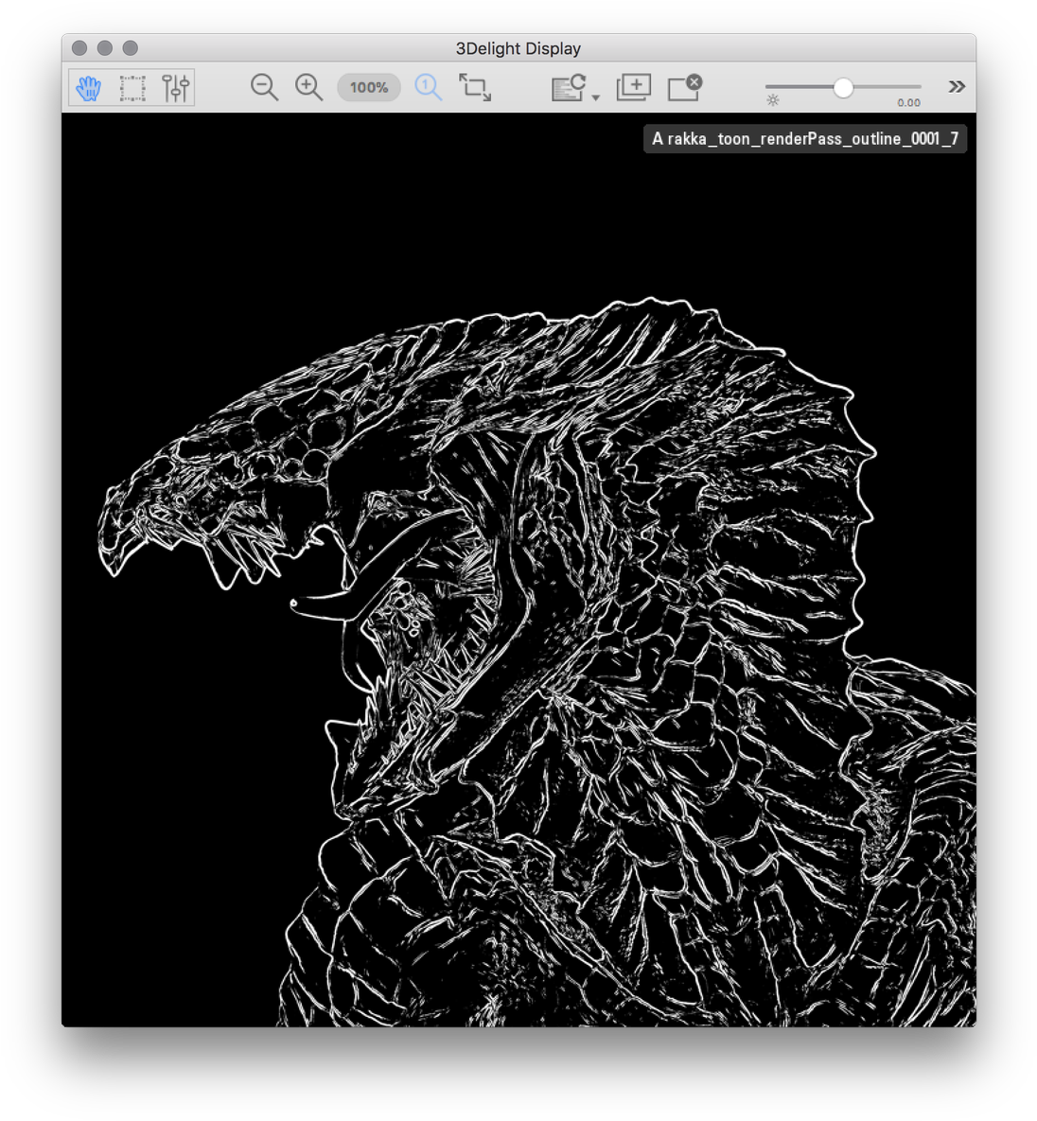Viewport: 1037px width, 1121px height.
Task: Open the re-render dropdown arrow
Action: (596, 97)
